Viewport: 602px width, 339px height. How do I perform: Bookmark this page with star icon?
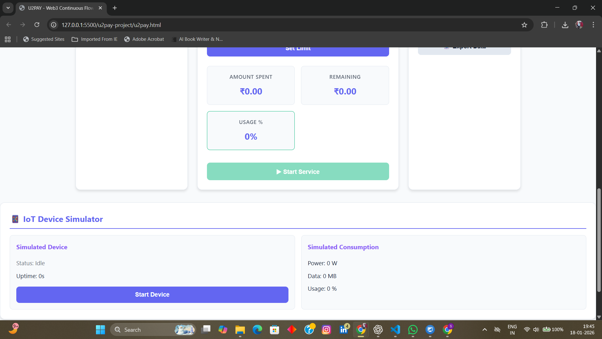[524, 25]
